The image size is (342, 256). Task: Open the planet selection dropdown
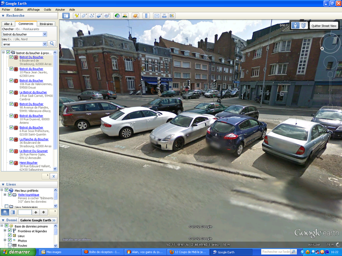tap(135, 16)
